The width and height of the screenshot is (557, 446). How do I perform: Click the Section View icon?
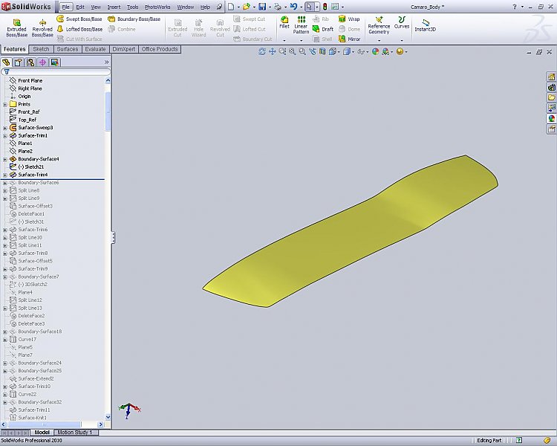(322, 51)
